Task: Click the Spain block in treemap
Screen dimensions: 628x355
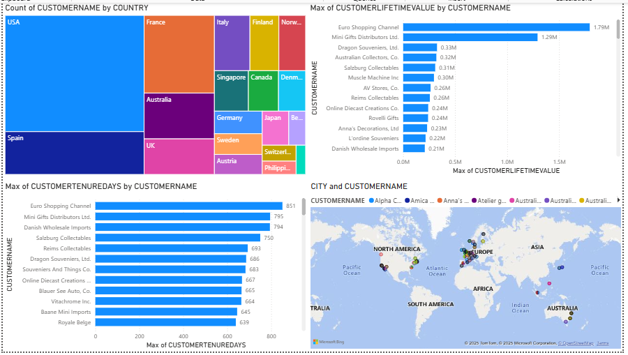Action: 73,153
